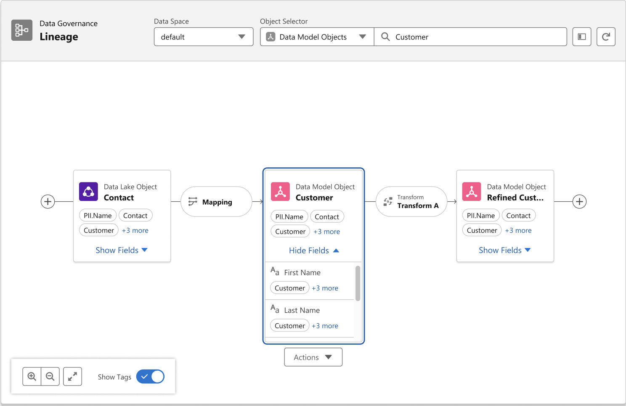
Task: Expand Show Fields on Contact node
Action: coord(122,250)
